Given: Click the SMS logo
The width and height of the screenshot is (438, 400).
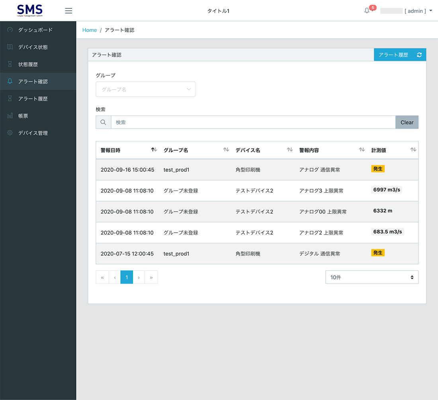Looking at the screenshot, I should point(29,11).
